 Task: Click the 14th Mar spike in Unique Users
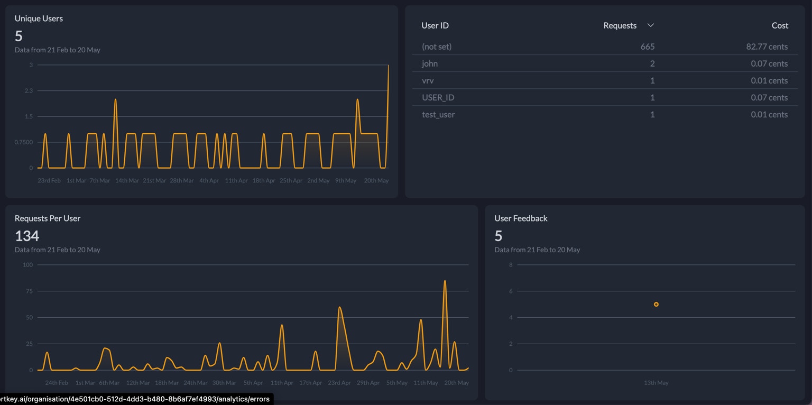[115, 99]
